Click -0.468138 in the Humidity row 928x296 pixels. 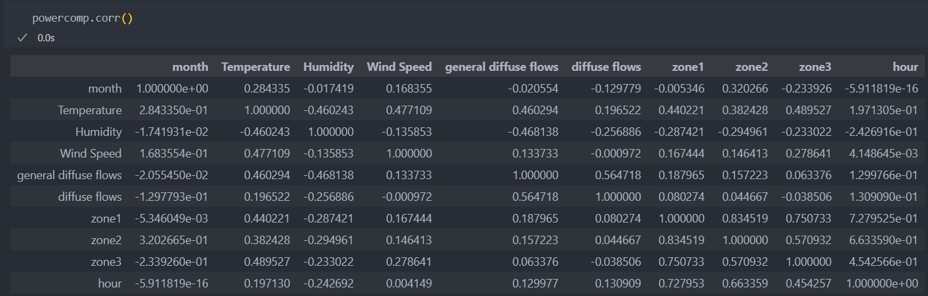[x=535, y=132]
